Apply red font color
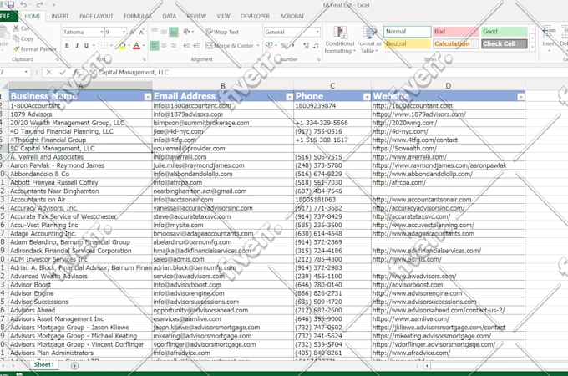The image size is (568, 376). [x=136, y=46]
